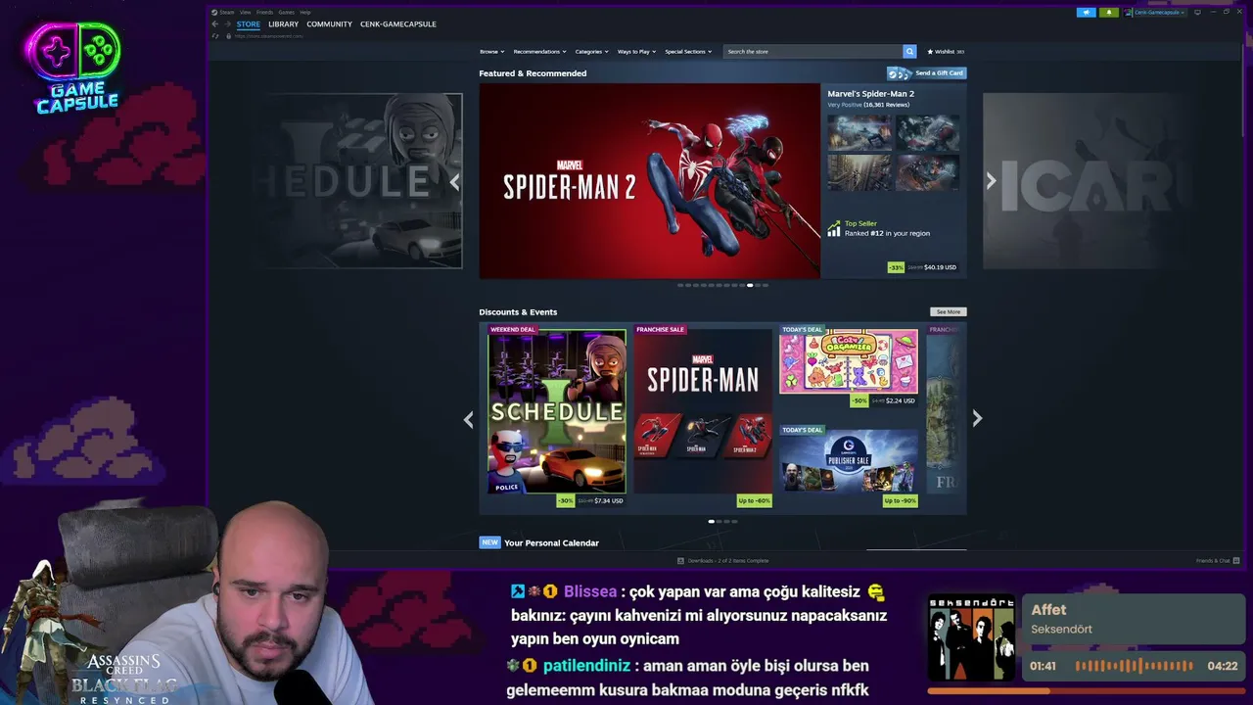Open the Cozy Organizer today's deal
Viewport: 1253px width, 705px height.
click(849, 360)
